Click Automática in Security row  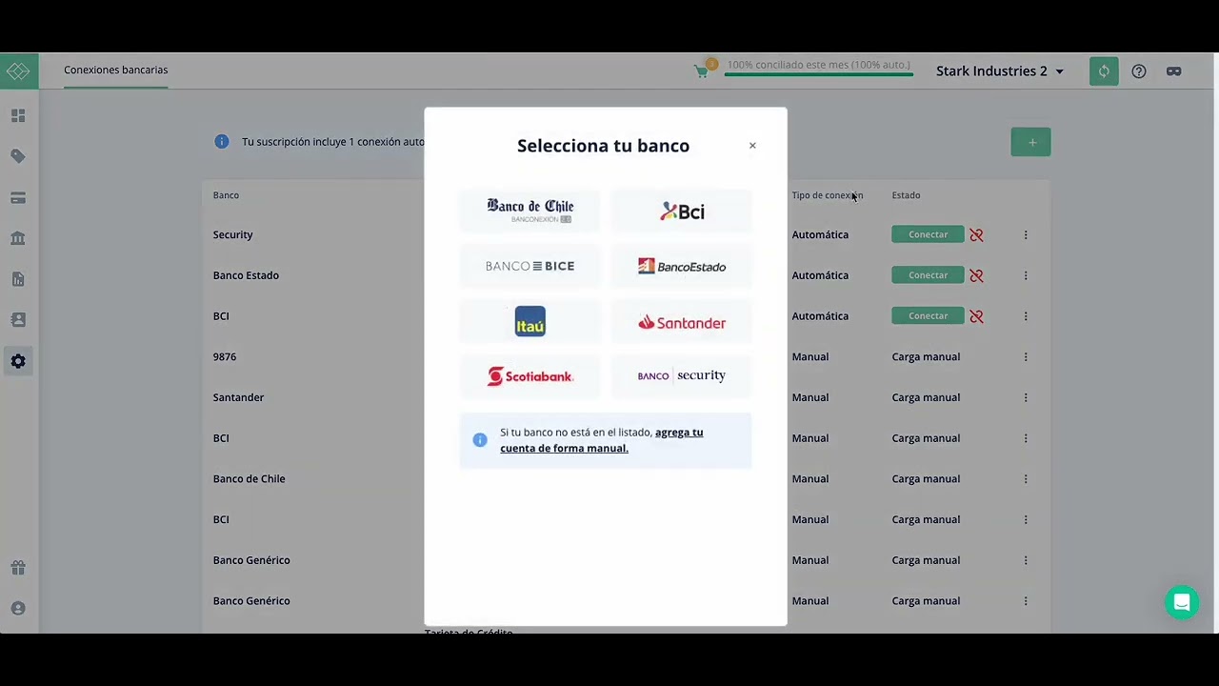[x=820, y=234]
